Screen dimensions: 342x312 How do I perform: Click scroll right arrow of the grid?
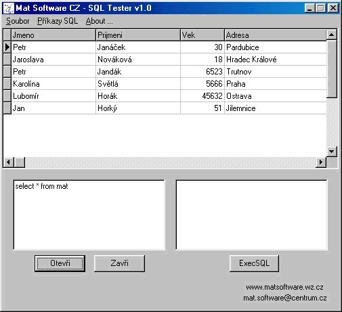coord(321,162)
